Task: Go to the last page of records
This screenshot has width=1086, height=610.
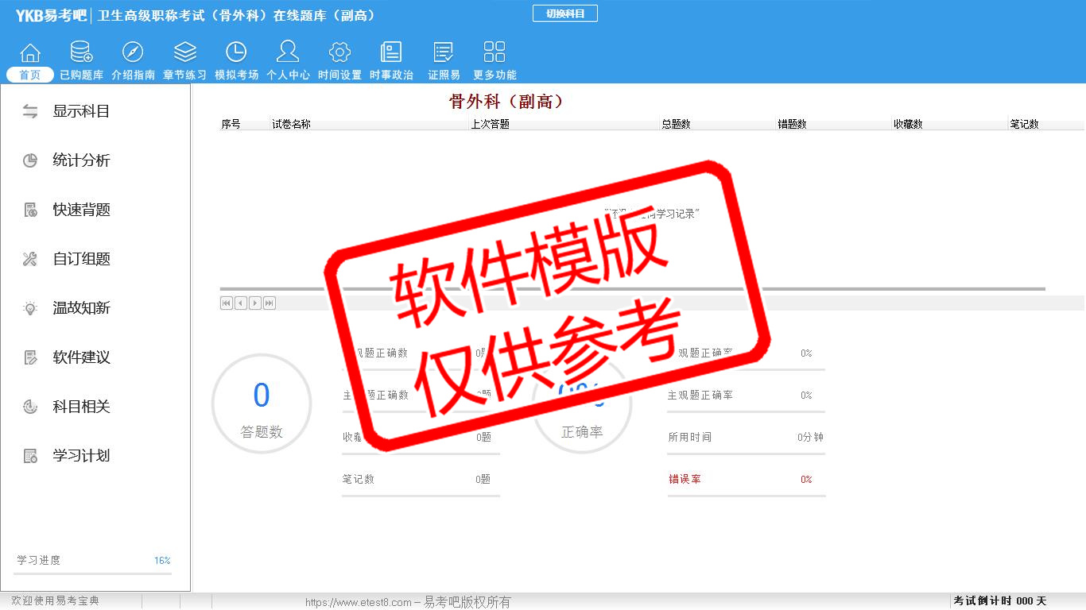Action: pyautogui.click(x=270, y=303)
